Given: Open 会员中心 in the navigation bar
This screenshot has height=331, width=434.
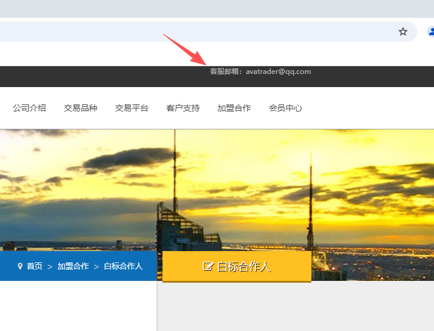Looking at the screenshot, I should tap(285, 108).
